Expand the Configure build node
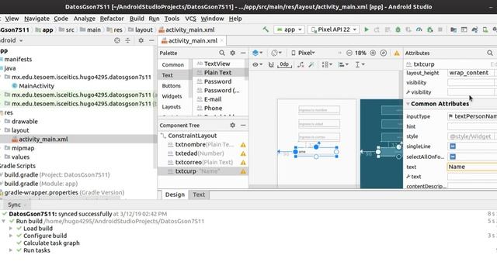497x279 pixels. 11,236
